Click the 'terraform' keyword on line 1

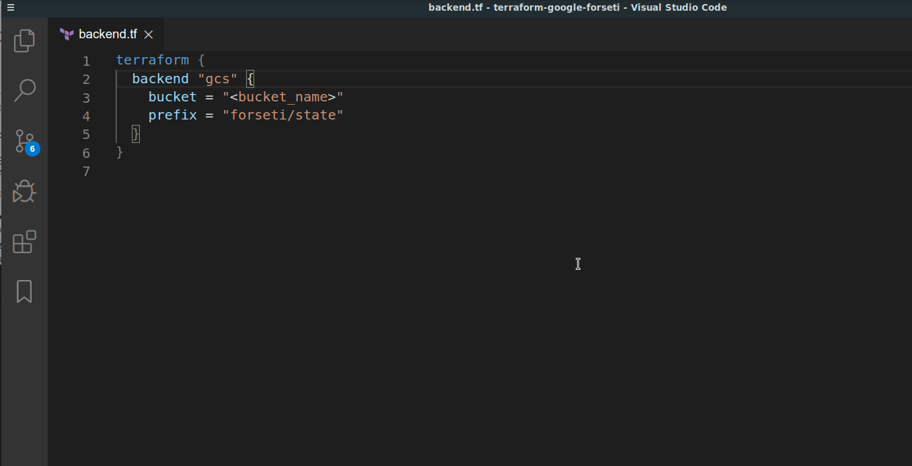click(x=153, y=60)
